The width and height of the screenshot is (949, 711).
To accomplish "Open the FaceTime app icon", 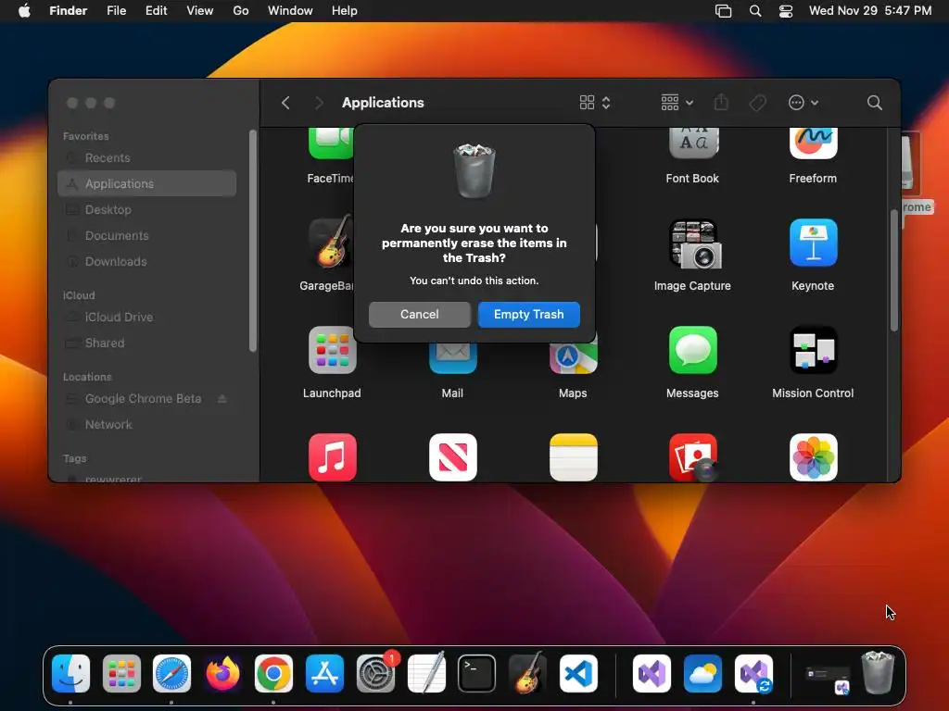I will 331,143.
